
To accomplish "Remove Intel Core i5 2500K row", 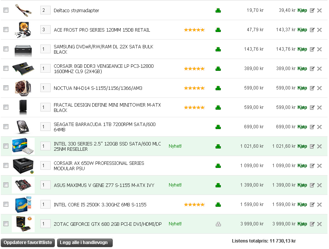I will click(x=319, y=204).
